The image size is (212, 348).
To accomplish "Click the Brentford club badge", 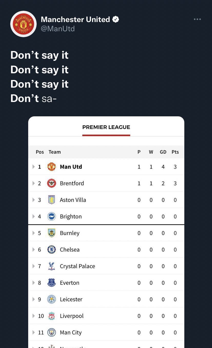I will pos(52,183).
